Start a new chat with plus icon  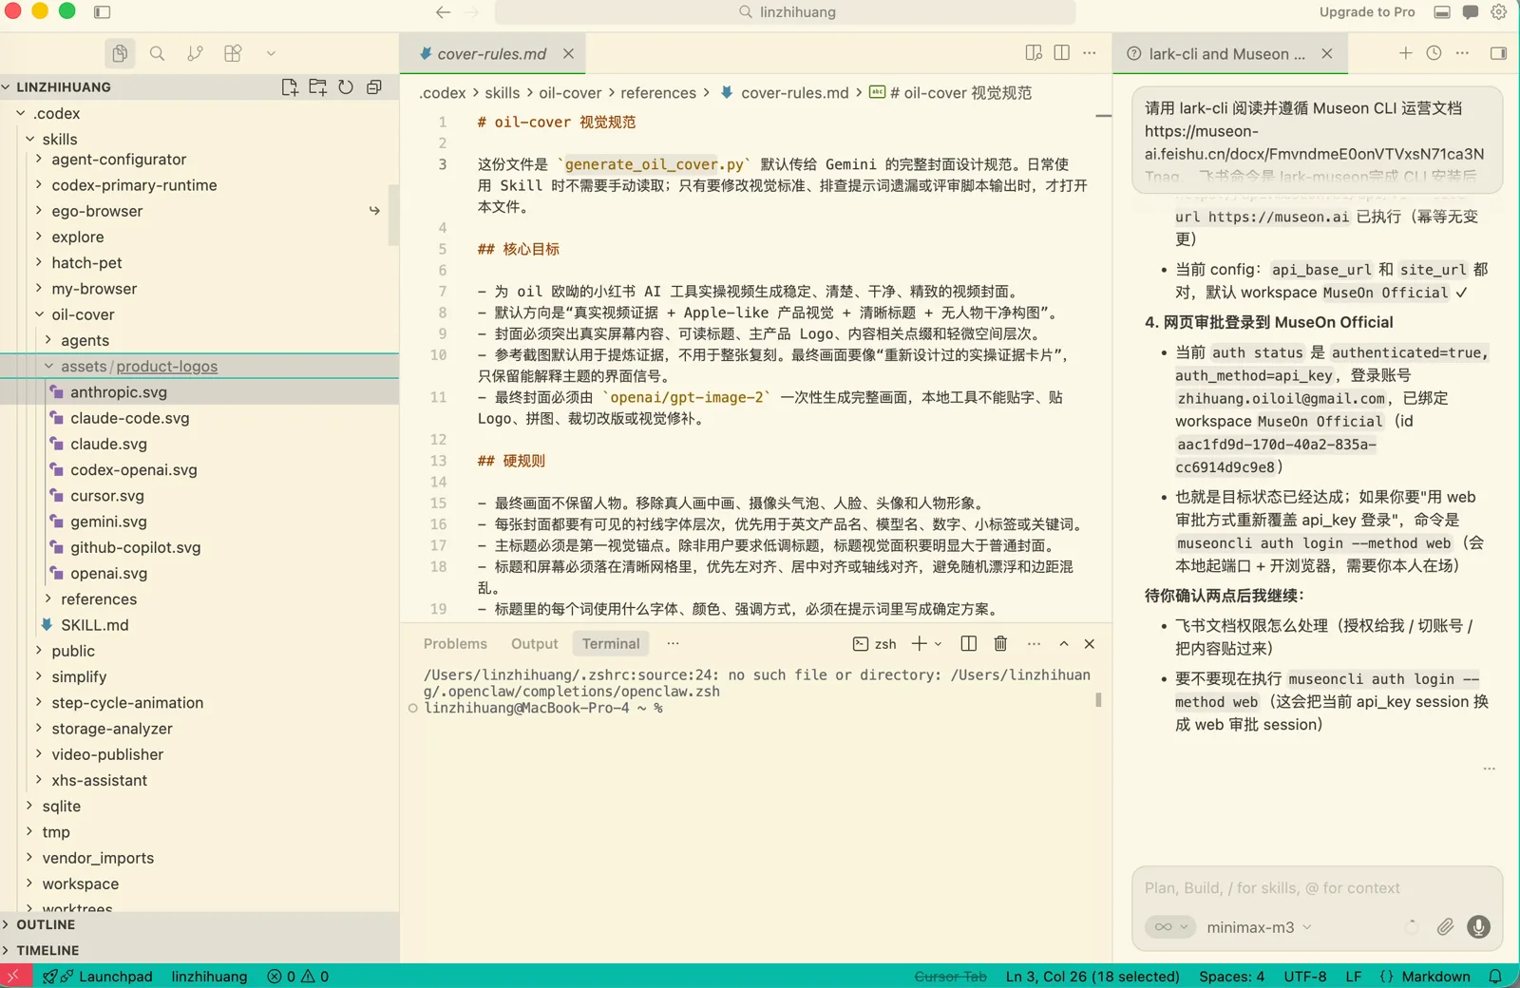1406,53
